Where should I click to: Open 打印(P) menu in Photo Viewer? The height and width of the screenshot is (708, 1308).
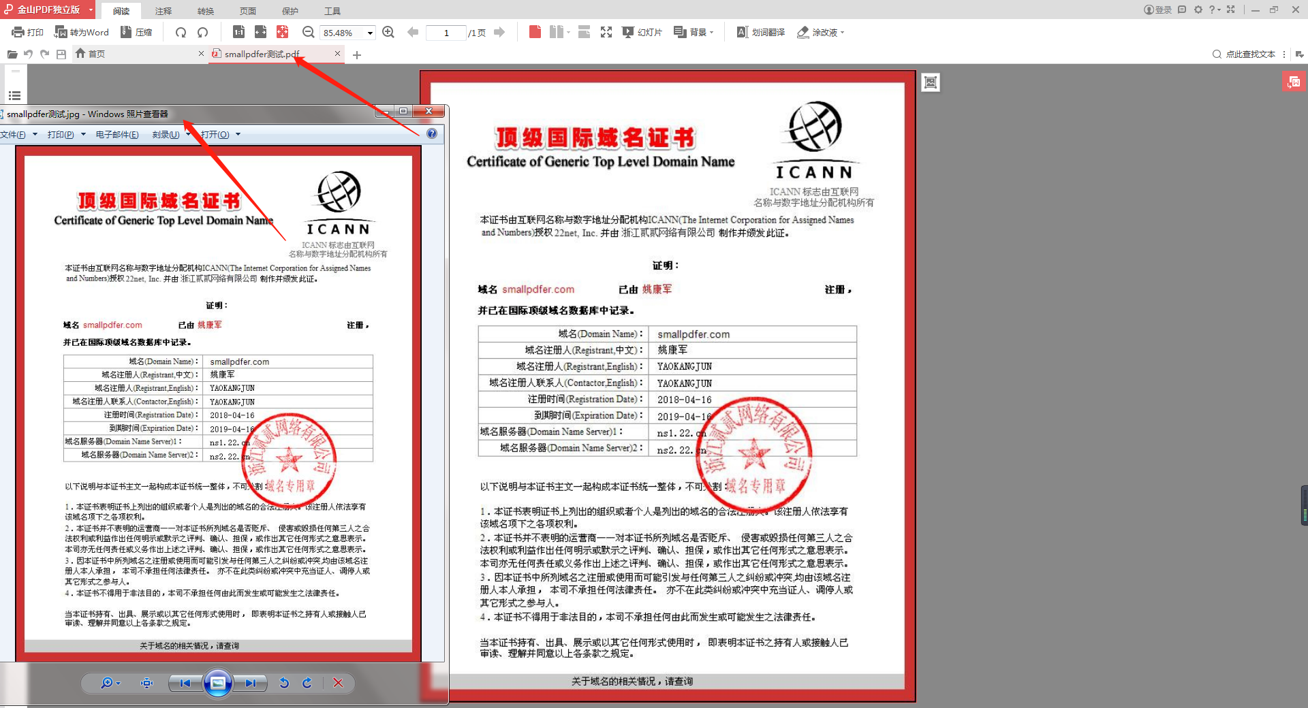pyautogui.click(x=66, y=134)
